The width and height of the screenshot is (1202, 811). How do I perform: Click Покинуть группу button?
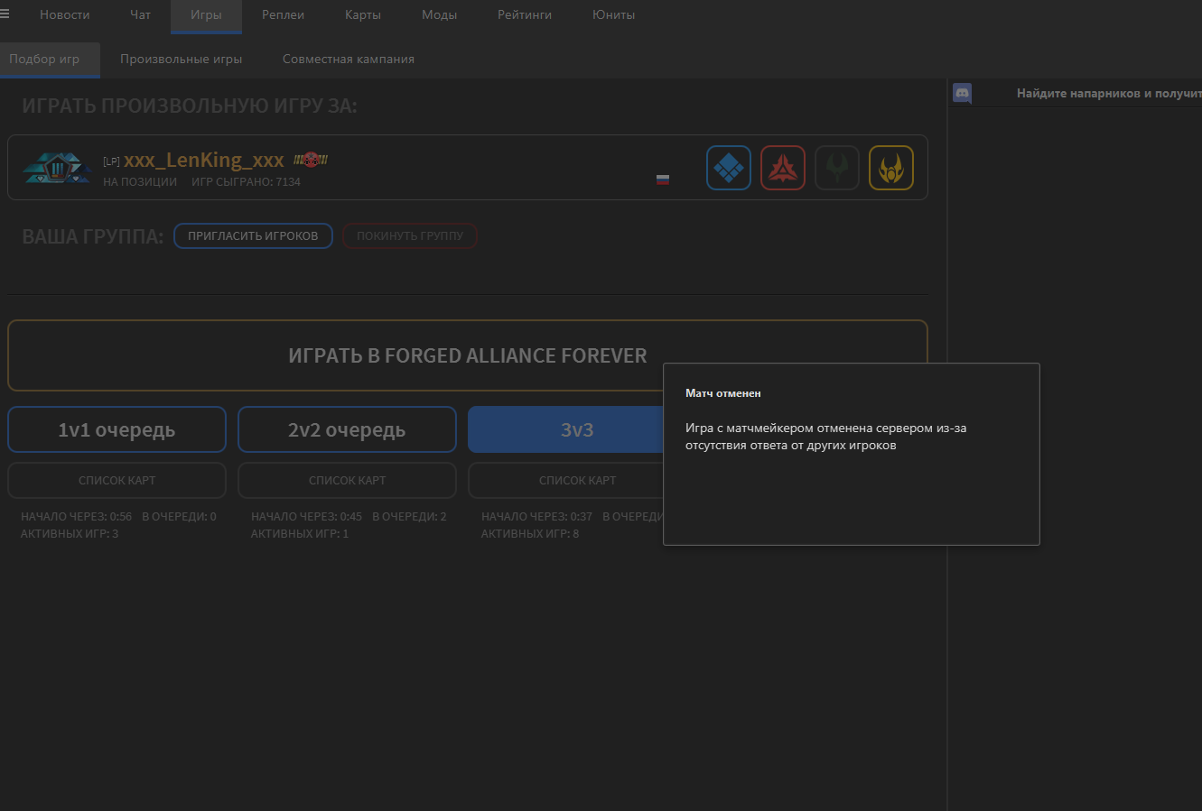[x=410, y=236]
